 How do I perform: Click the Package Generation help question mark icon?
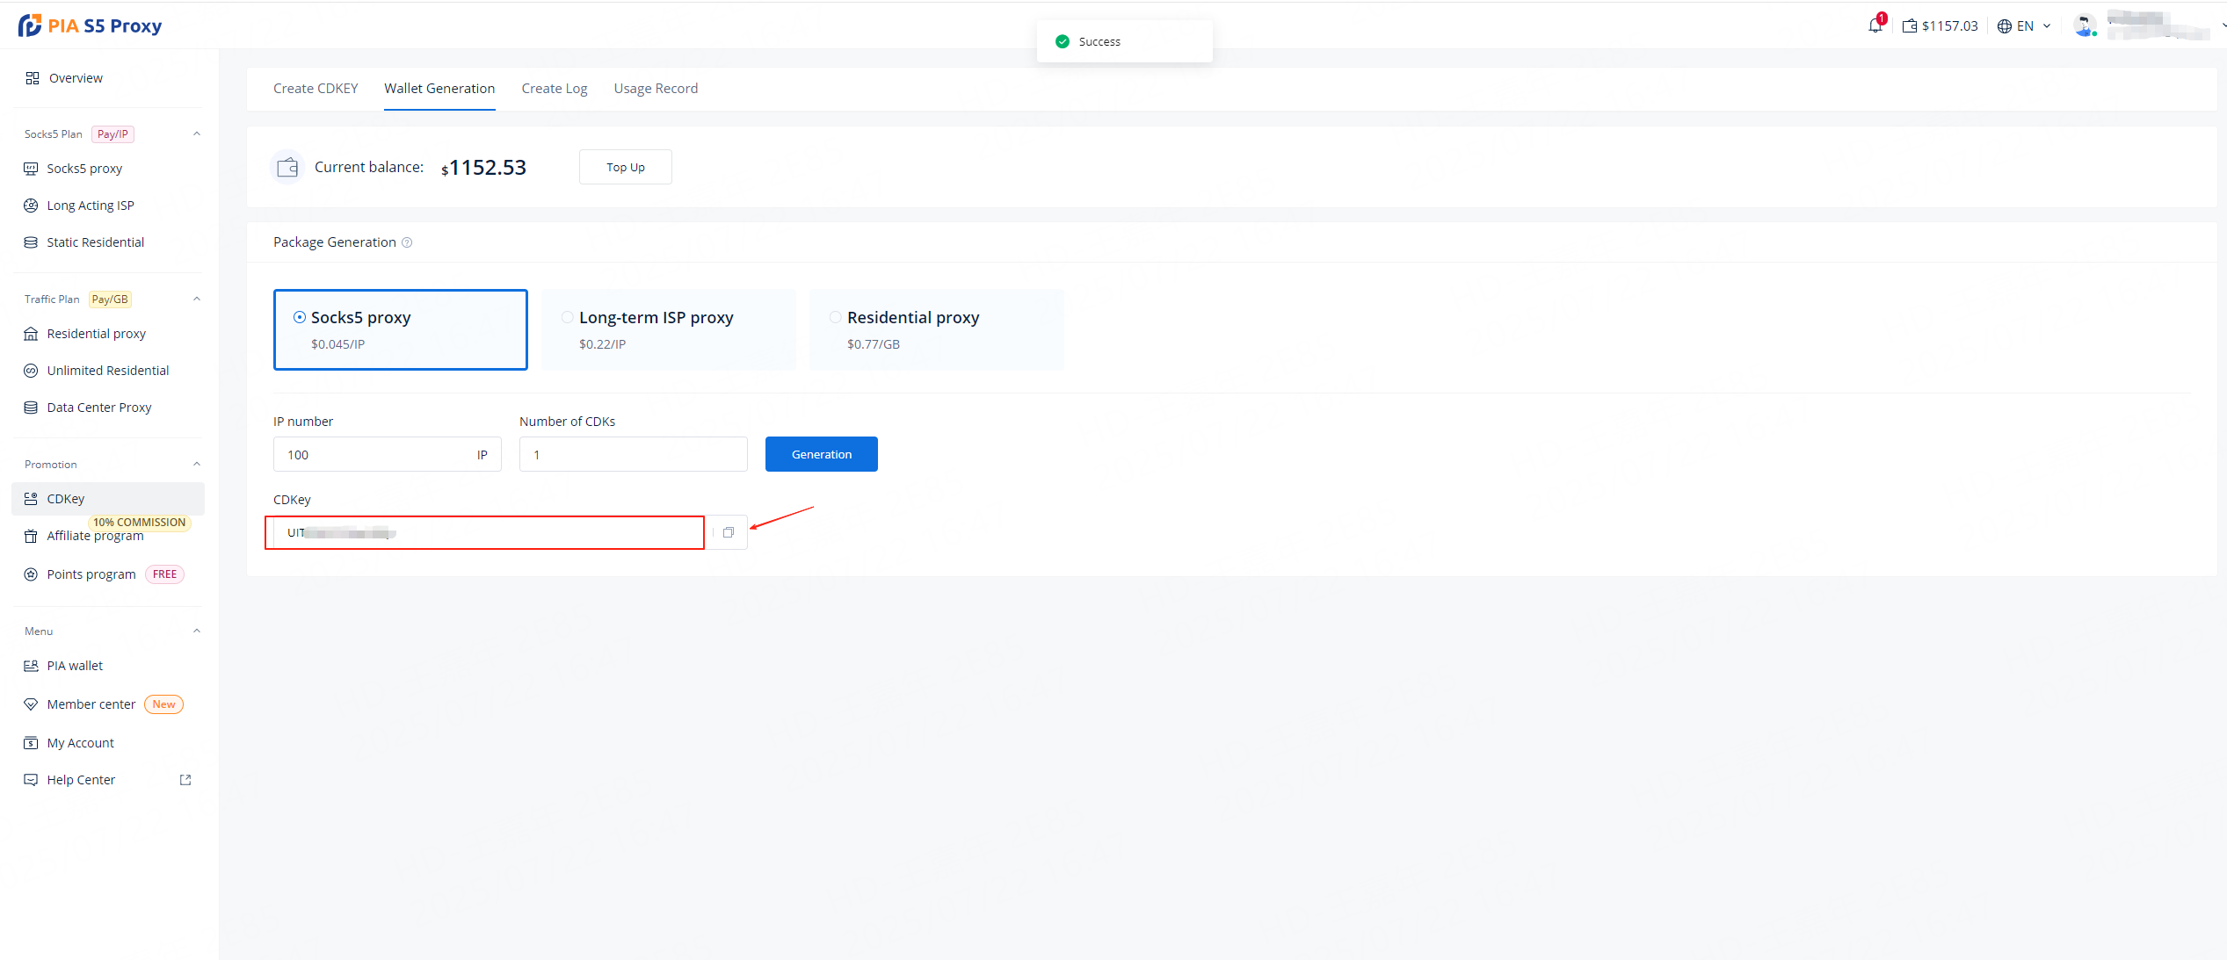pos(407,242)
